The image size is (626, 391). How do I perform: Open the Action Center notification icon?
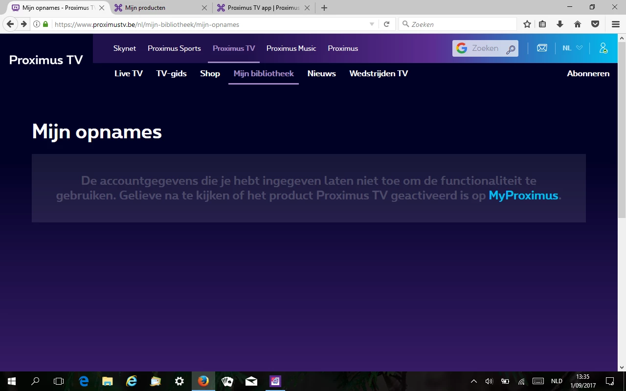(610, 381)
